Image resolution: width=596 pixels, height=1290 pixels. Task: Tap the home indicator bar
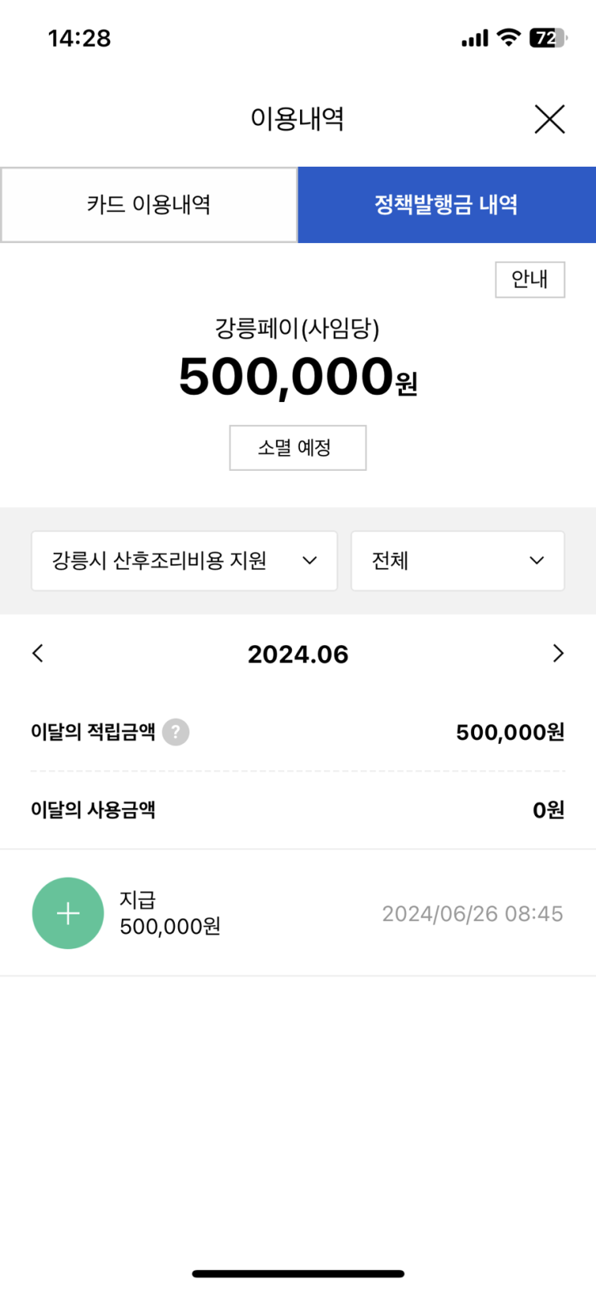coord(298,1273)
